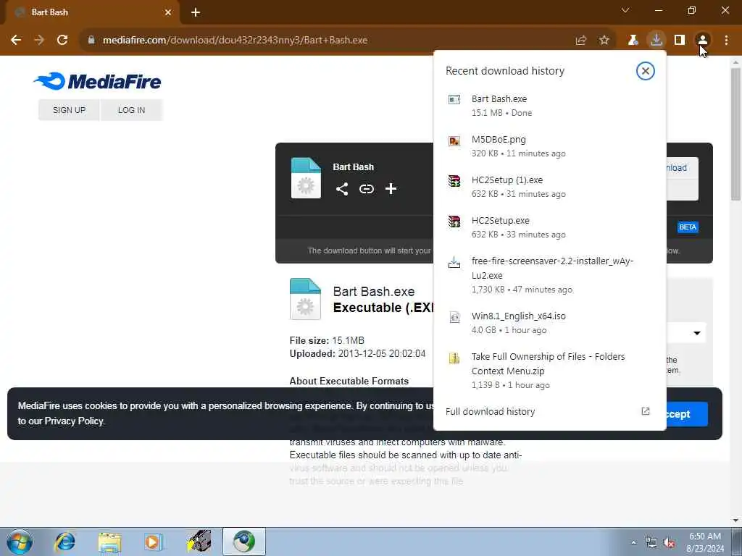742x556 pixels.
Task: Click the lock icon in address bar
Action: [91, 41]
